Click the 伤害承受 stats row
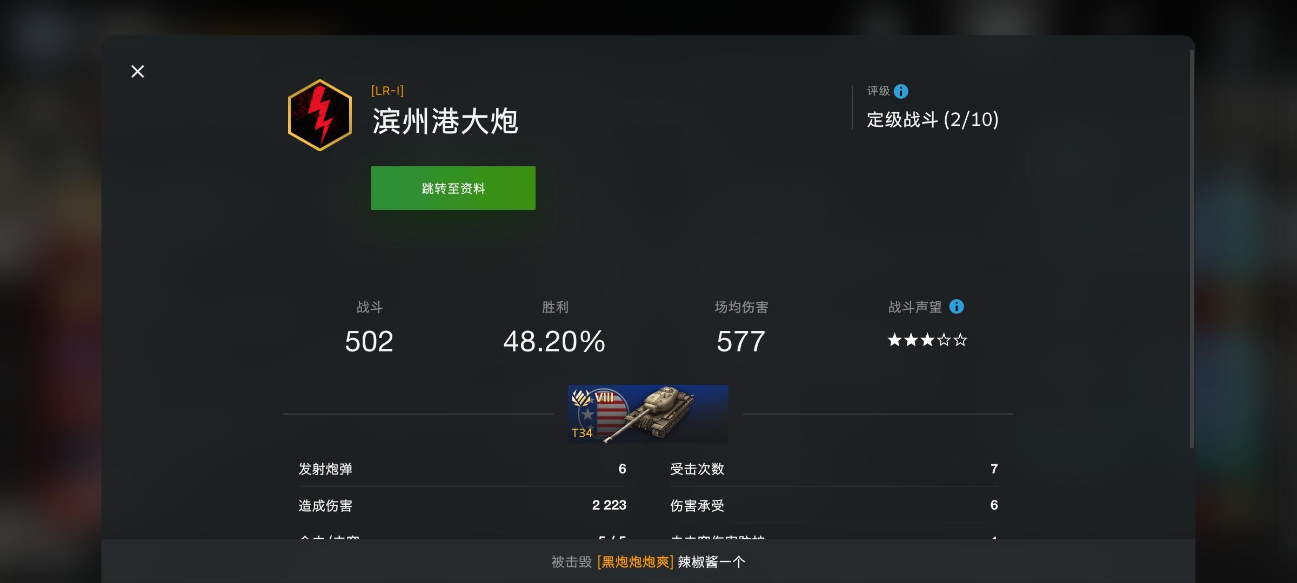The image size is (1297, 583). (x=834, y=505)
